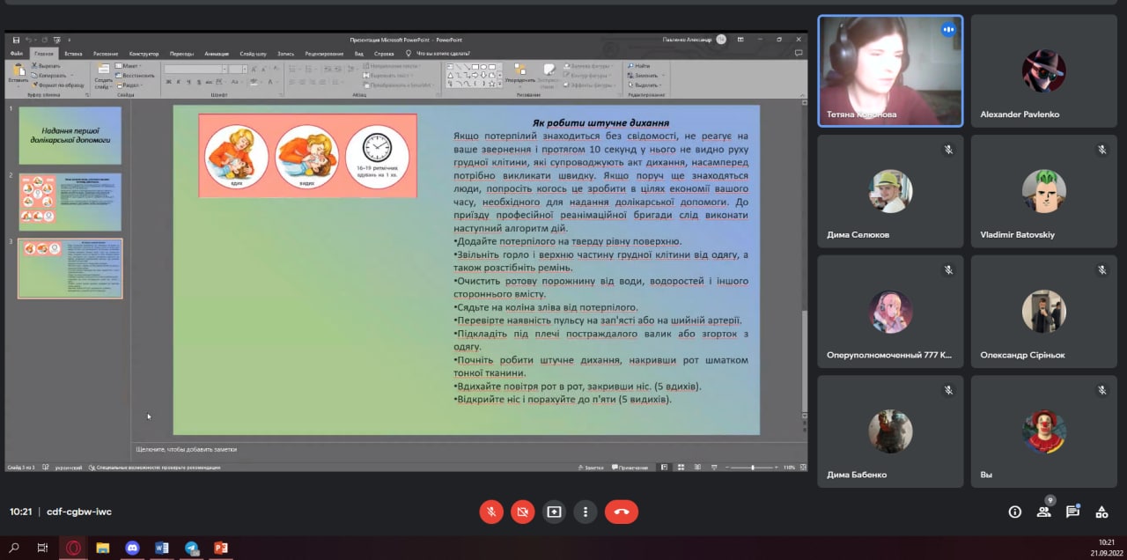
Task: Open Discord from the taskbar
Action: [x=132, y=548]
